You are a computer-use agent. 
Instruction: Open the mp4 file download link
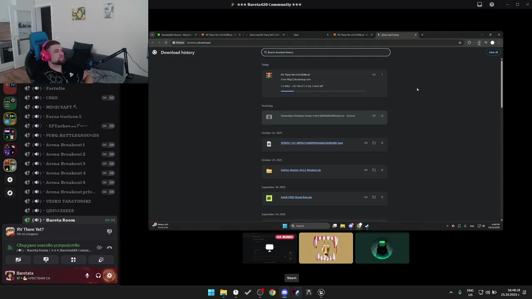(312, 143)
